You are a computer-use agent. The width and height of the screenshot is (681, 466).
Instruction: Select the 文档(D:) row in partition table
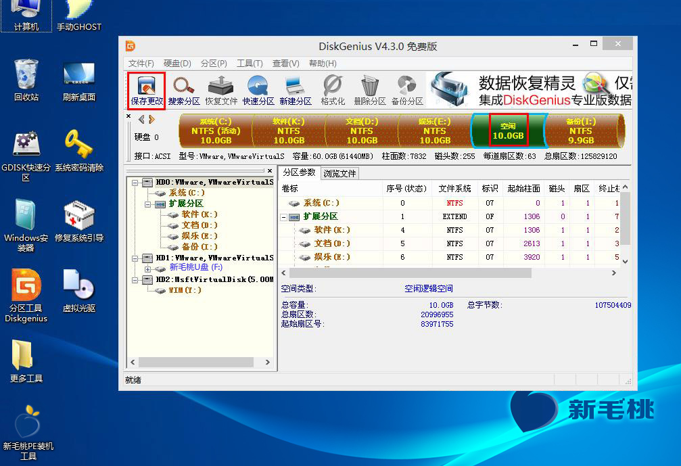[450, 243]
